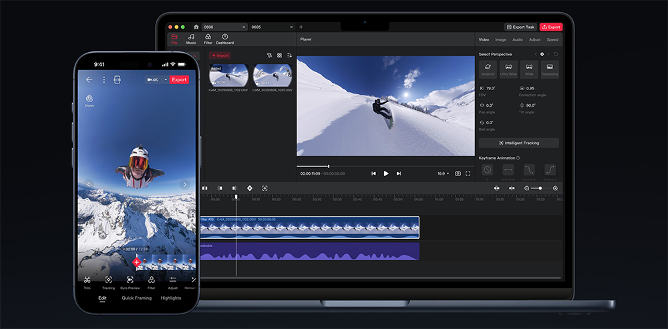Viewport: 668px width, 329px height.
Task: Select the Asteroid perspective icon
Action: coord(488,67)
